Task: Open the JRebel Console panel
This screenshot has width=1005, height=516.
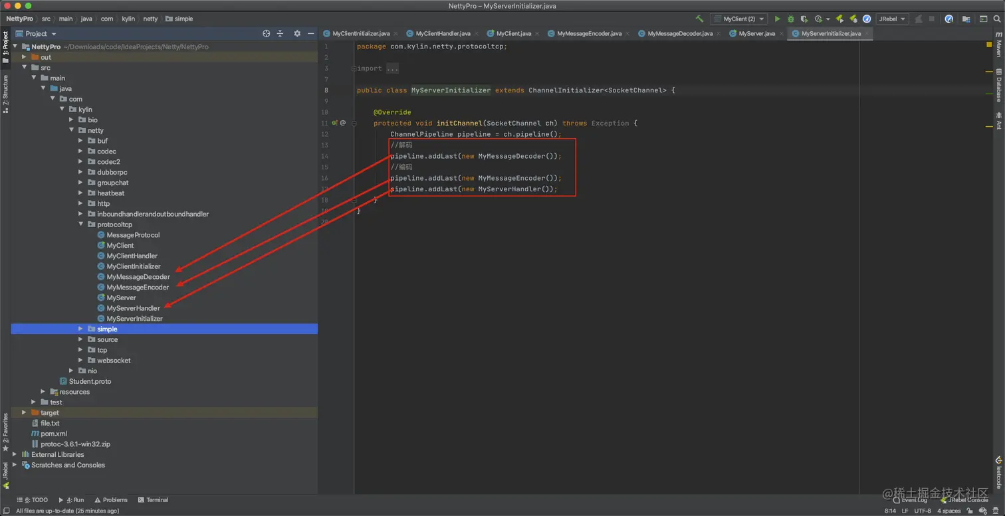Action: point(964,500)
